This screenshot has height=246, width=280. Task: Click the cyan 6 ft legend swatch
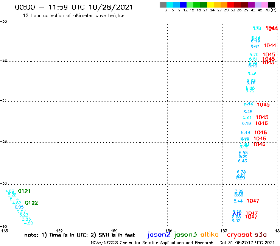(x=170, y=5)
